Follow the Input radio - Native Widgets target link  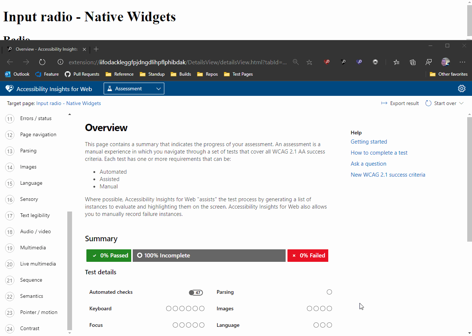[x=68, y=103]
